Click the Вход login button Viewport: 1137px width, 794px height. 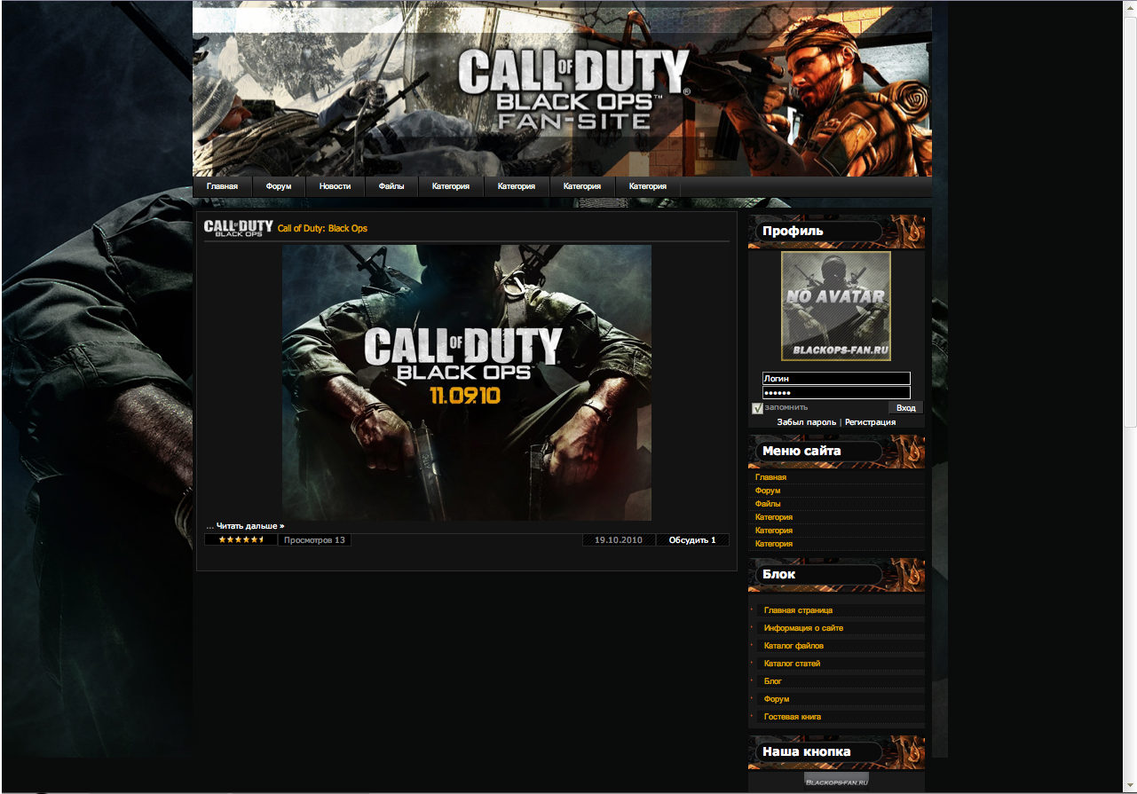click(x=906, y=408)
